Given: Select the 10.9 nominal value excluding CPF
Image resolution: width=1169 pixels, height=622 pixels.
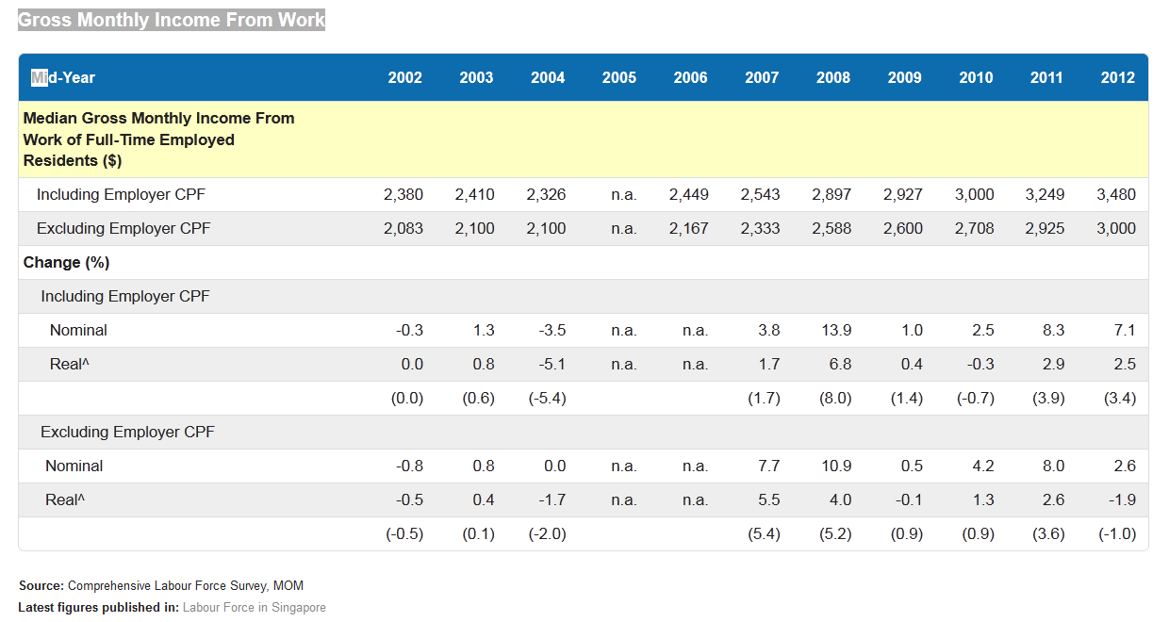Looking at the screenshot, I should 836,466.
